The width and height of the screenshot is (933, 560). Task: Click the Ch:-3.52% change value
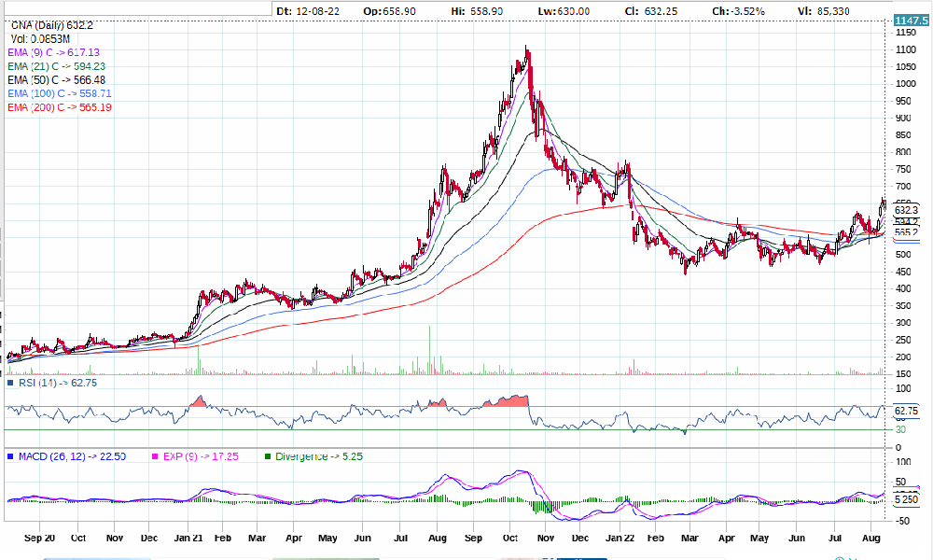point(738,11)
